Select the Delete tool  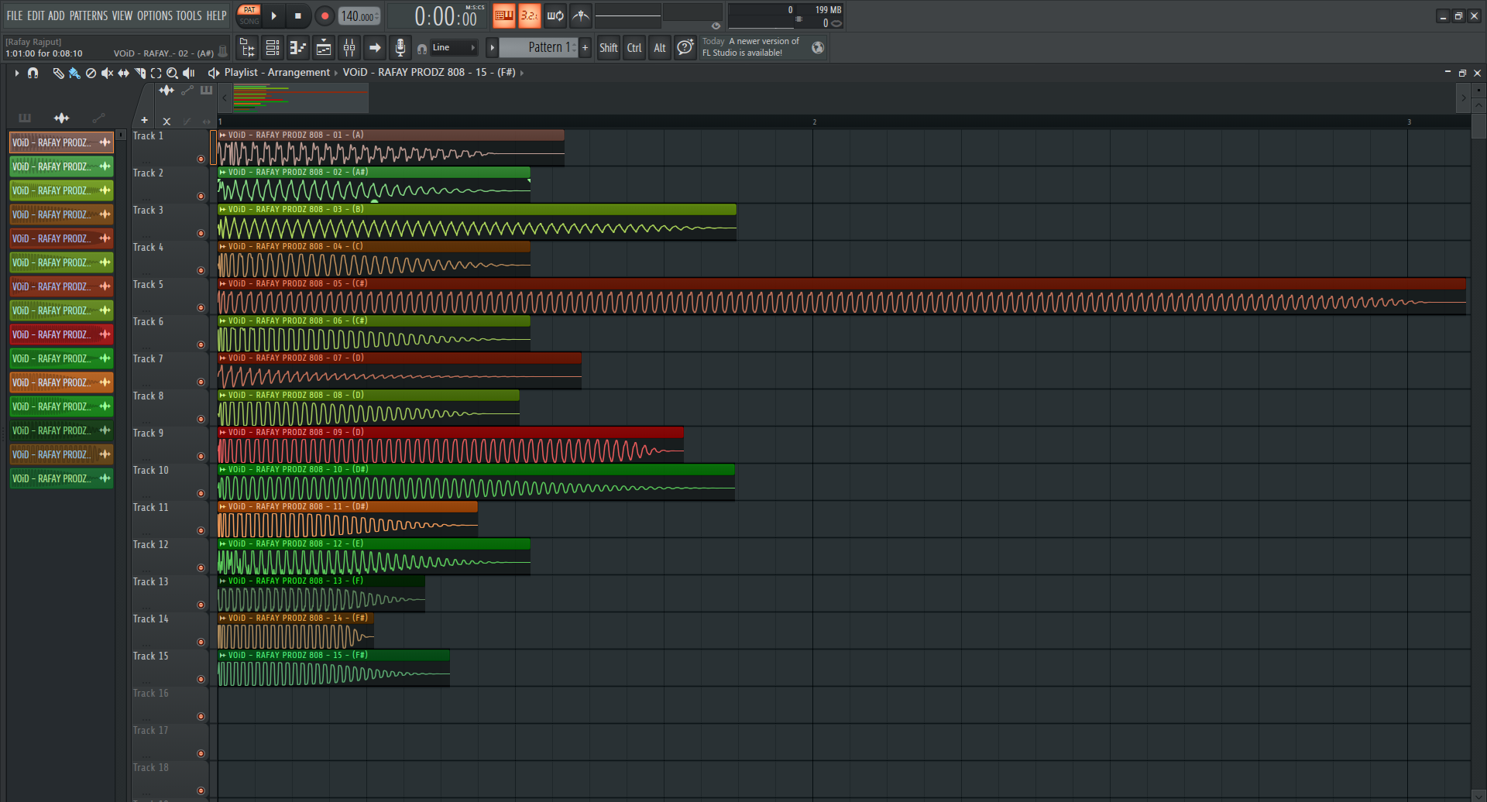click(91, 73)
